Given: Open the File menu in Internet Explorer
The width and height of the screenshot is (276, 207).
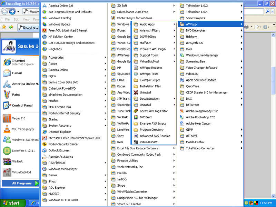Looking at the screenshot, I should (7, 19).
